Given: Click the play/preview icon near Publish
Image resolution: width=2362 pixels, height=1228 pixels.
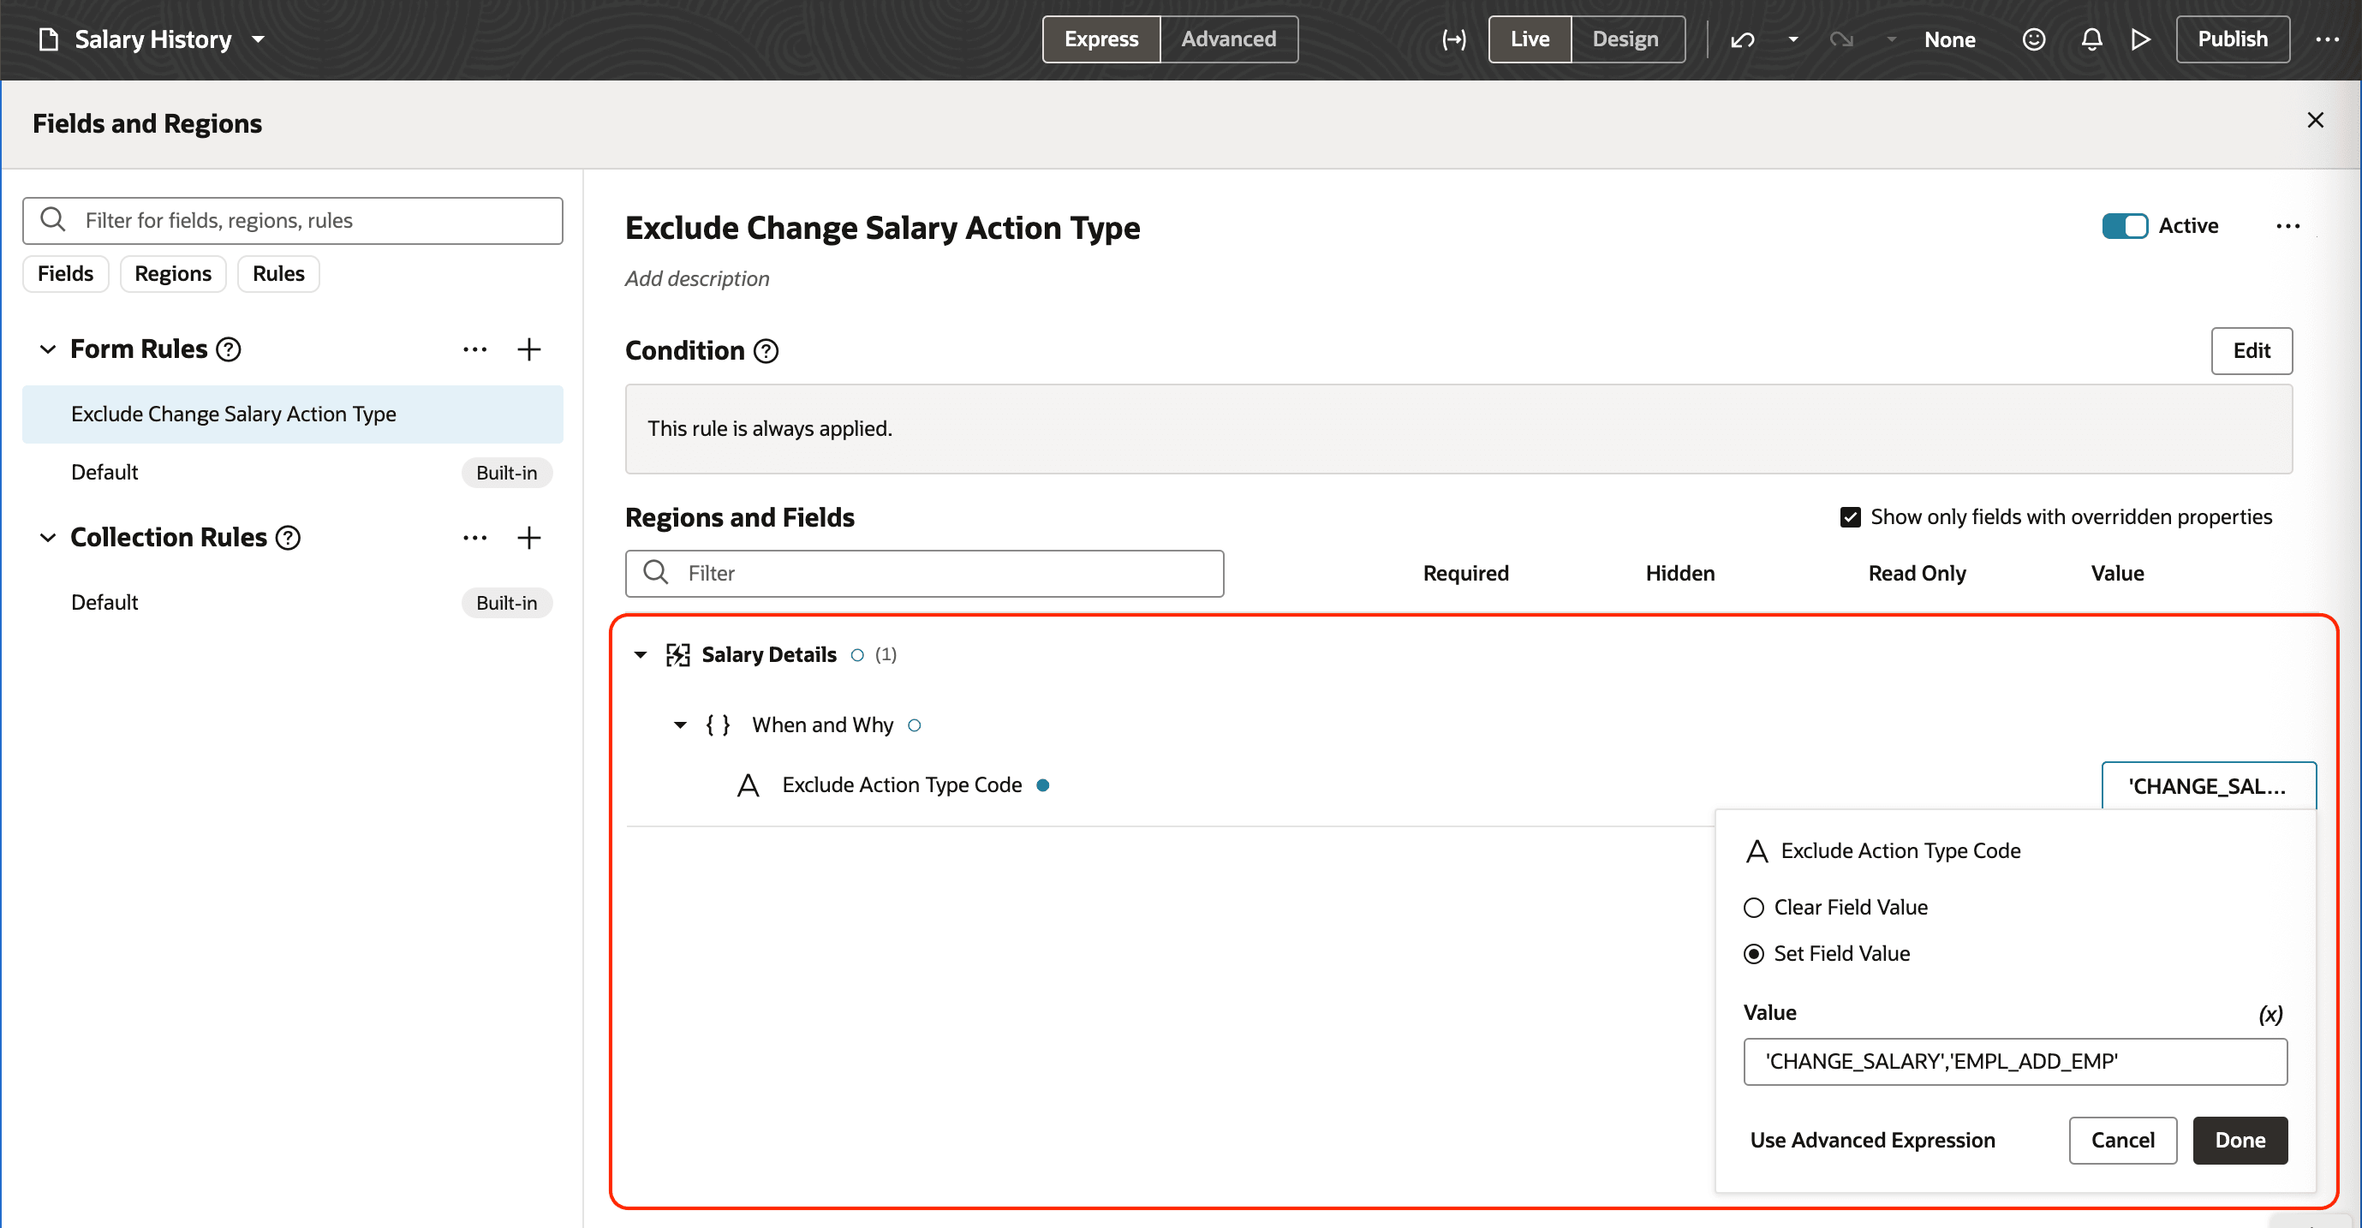Looking at the screenshot, I should (x=2140, y=39).
